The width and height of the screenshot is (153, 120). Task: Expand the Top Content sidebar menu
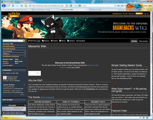(25, 51)
